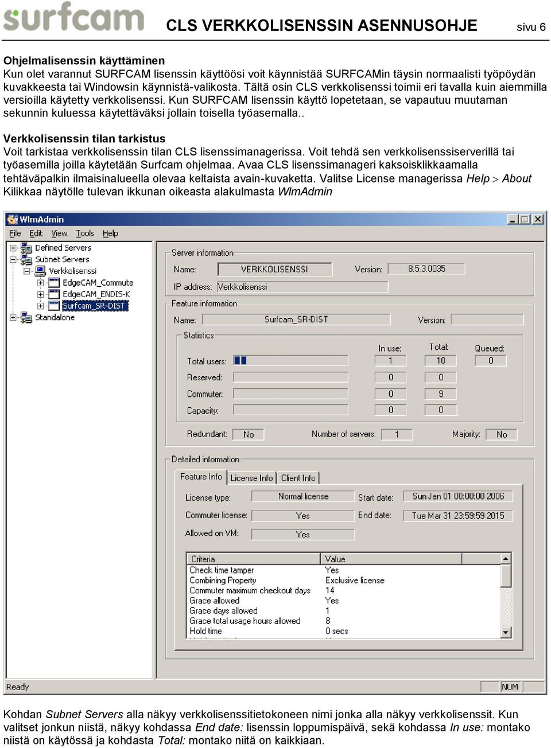Switch to the Client Info tab
Screen dimensions: 551x748
(298, 478)
